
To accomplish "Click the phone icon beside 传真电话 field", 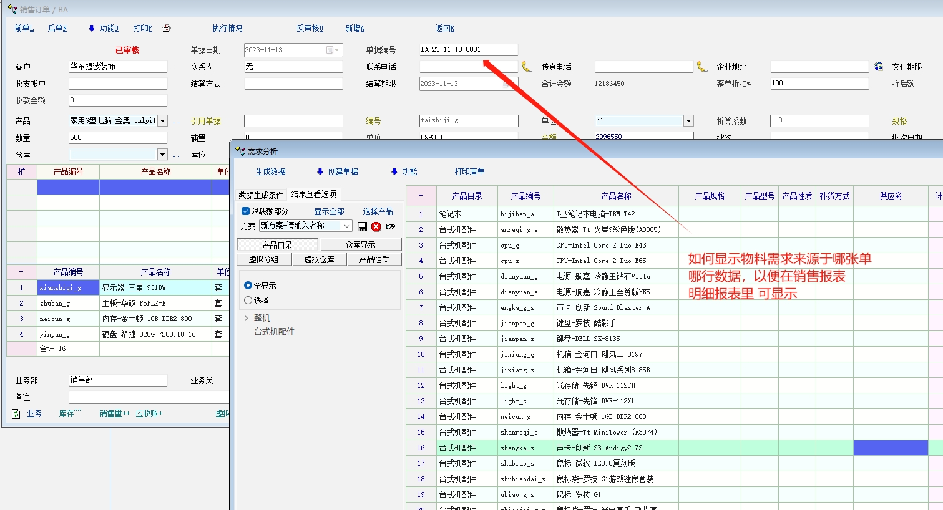I will tap(702, 67).
